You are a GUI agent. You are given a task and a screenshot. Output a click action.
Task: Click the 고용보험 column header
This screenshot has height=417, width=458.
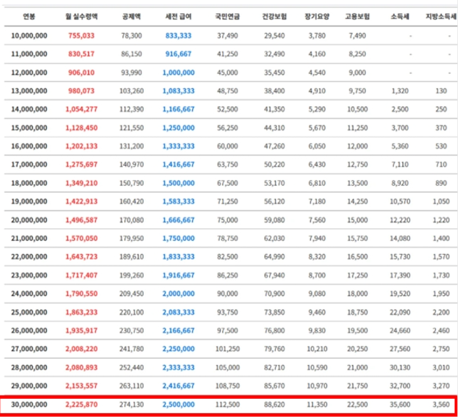(357, 17)
